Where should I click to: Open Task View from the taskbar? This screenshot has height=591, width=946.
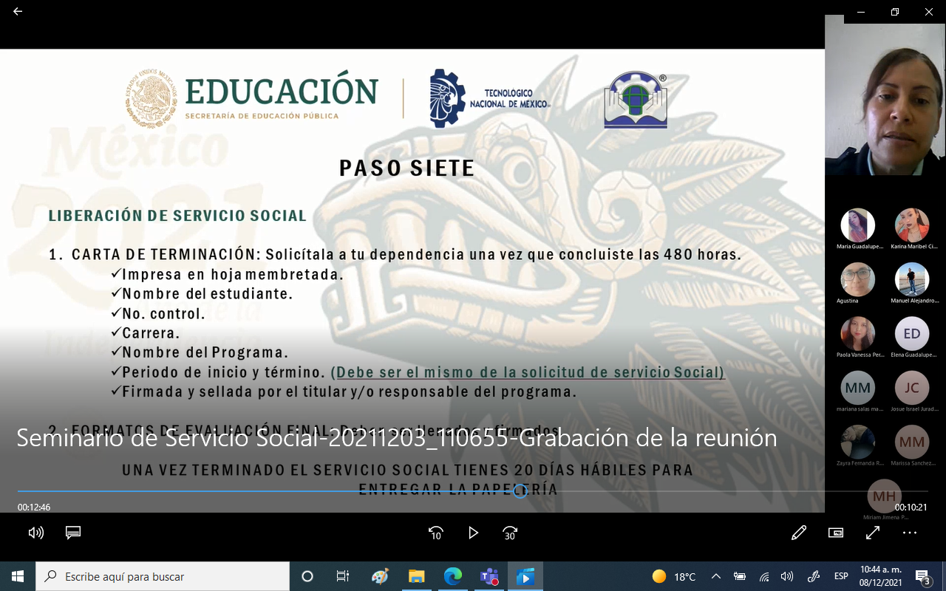[343, 576]
